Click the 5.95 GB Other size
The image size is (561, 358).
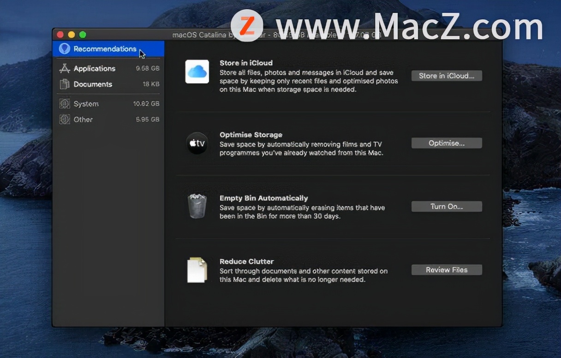[148, 119]
